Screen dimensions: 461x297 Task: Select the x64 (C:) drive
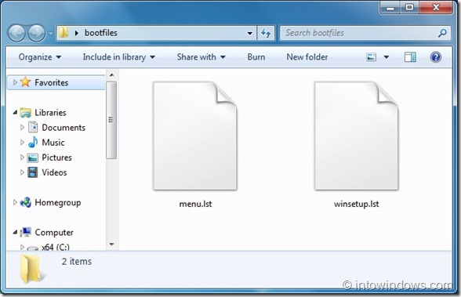point(55,247)
